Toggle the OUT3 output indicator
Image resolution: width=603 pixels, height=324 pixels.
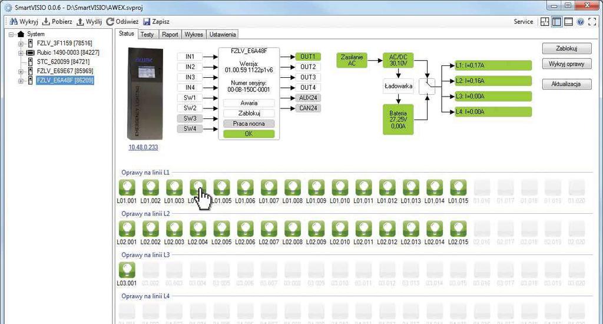[308, 77]
